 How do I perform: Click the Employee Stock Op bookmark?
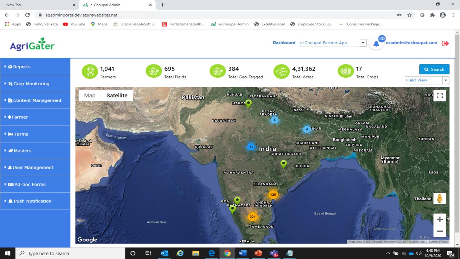[x=312, y=24]
